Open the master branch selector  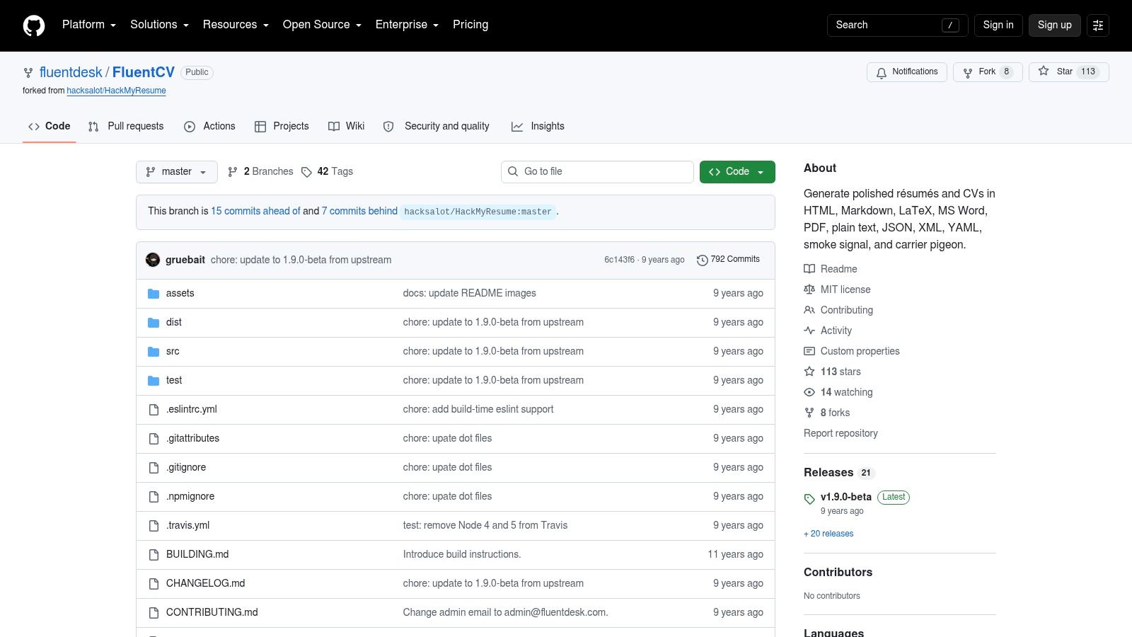point(177,172)
